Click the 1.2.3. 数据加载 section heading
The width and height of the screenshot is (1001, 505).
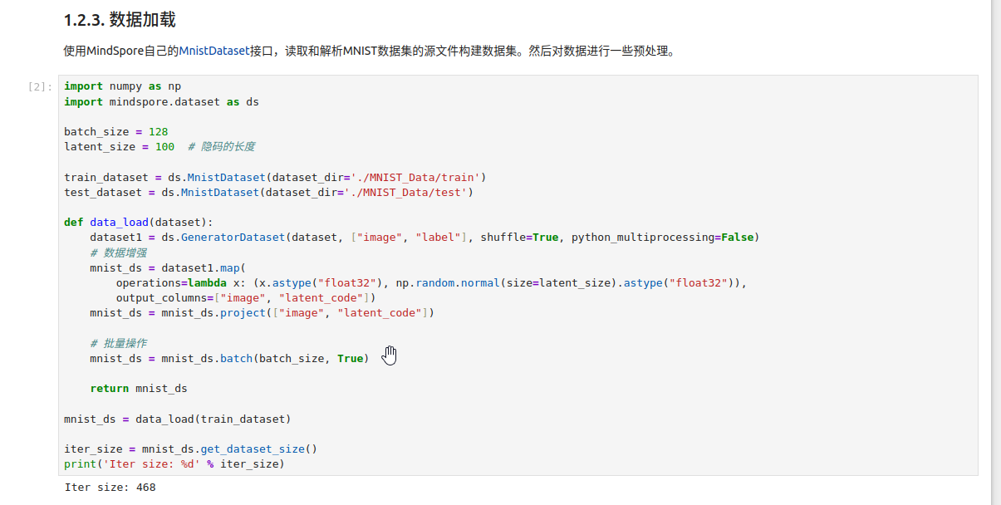pyautogui.click(x=120, y=20)
